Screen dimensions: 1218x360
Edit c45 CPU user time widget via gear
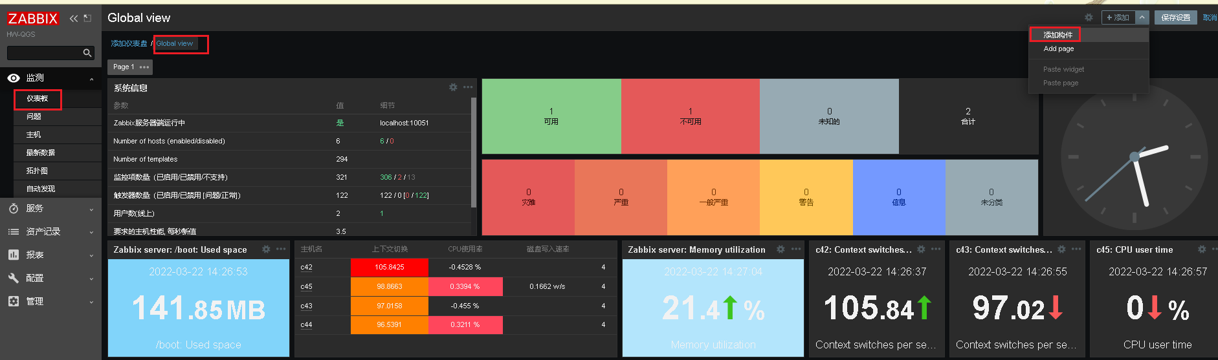click(x=1202, y=249)
